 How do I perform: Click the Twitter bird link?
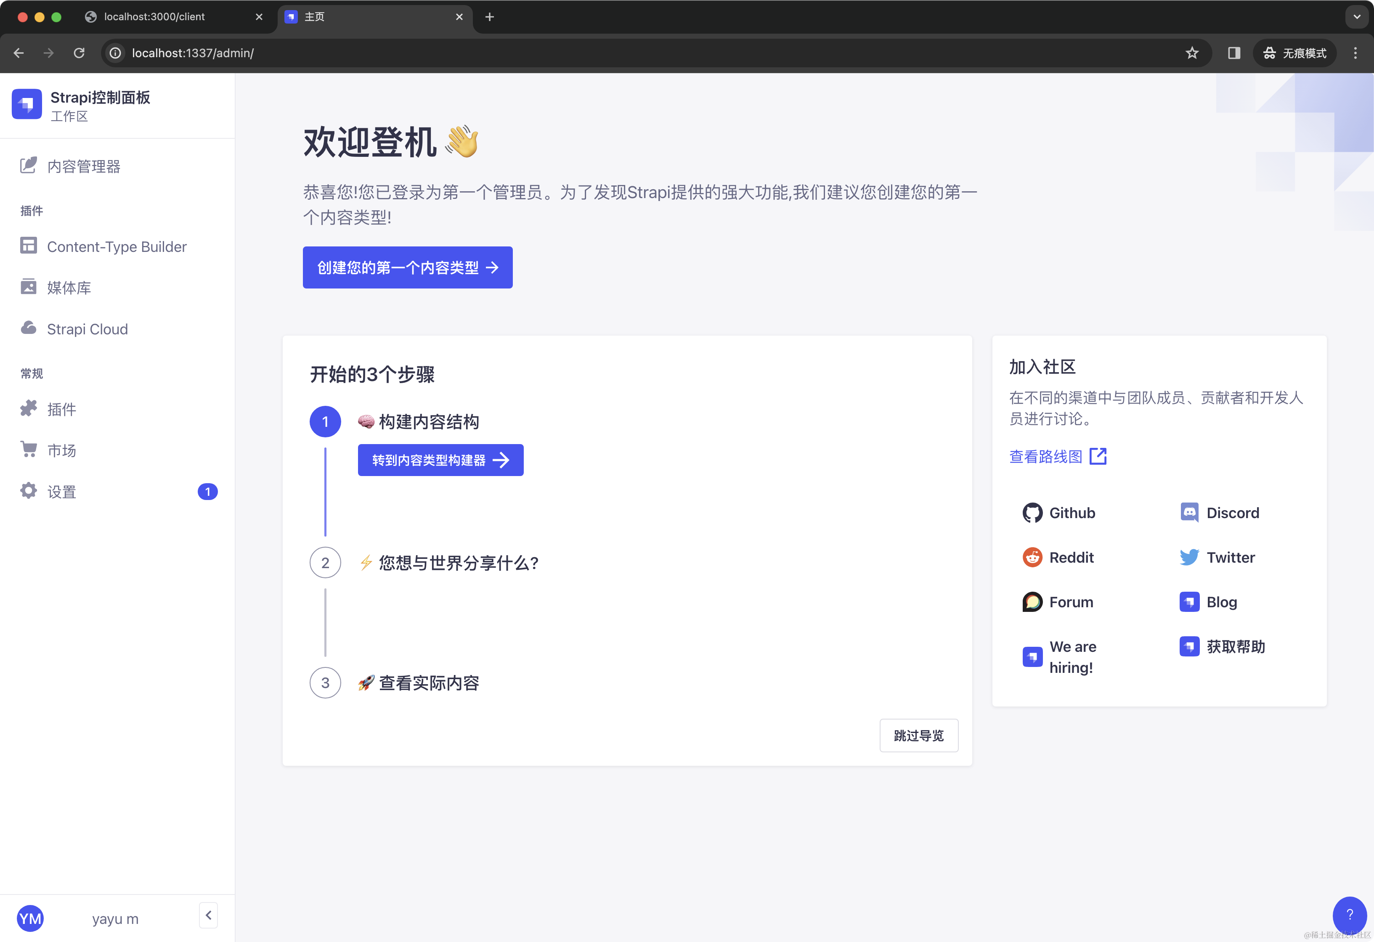click(1218, 557)
